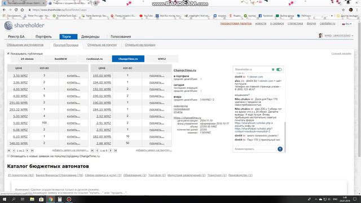Image resolution: width=361 pixels, height=203 pixels.
Task: Go forward in browser history
Action: pos(10,10)
